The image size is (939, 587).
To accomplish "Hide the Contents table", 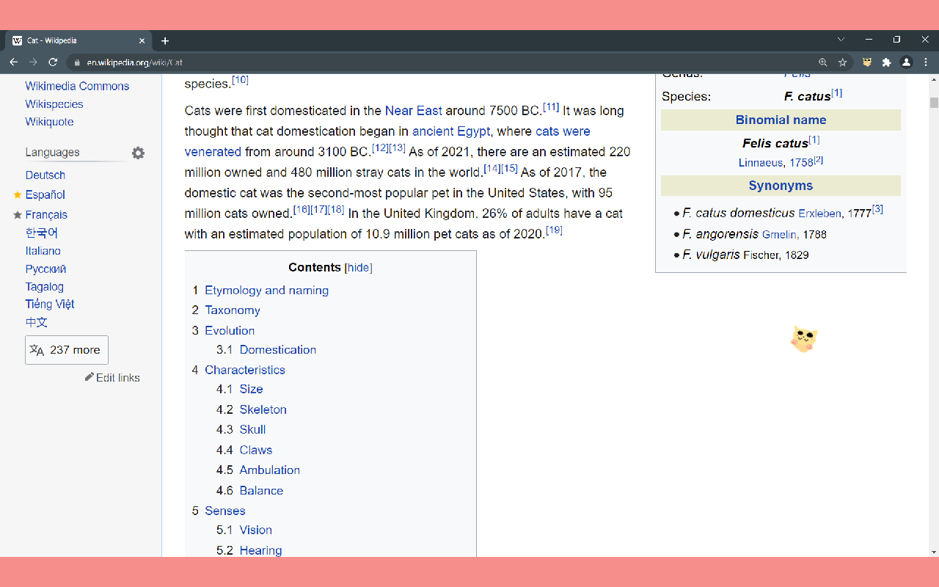I will [x=359, y=268].
